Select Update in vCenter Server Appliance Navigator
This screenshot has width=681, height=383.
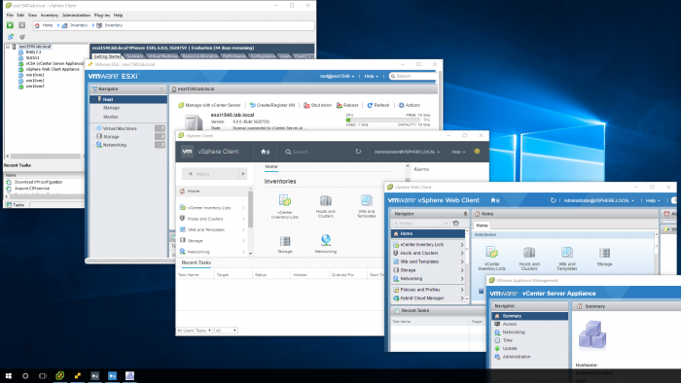coord(510,348)
